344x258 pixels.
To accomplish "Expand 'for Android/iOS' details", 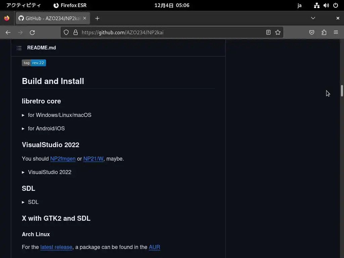I will (43, 129).
